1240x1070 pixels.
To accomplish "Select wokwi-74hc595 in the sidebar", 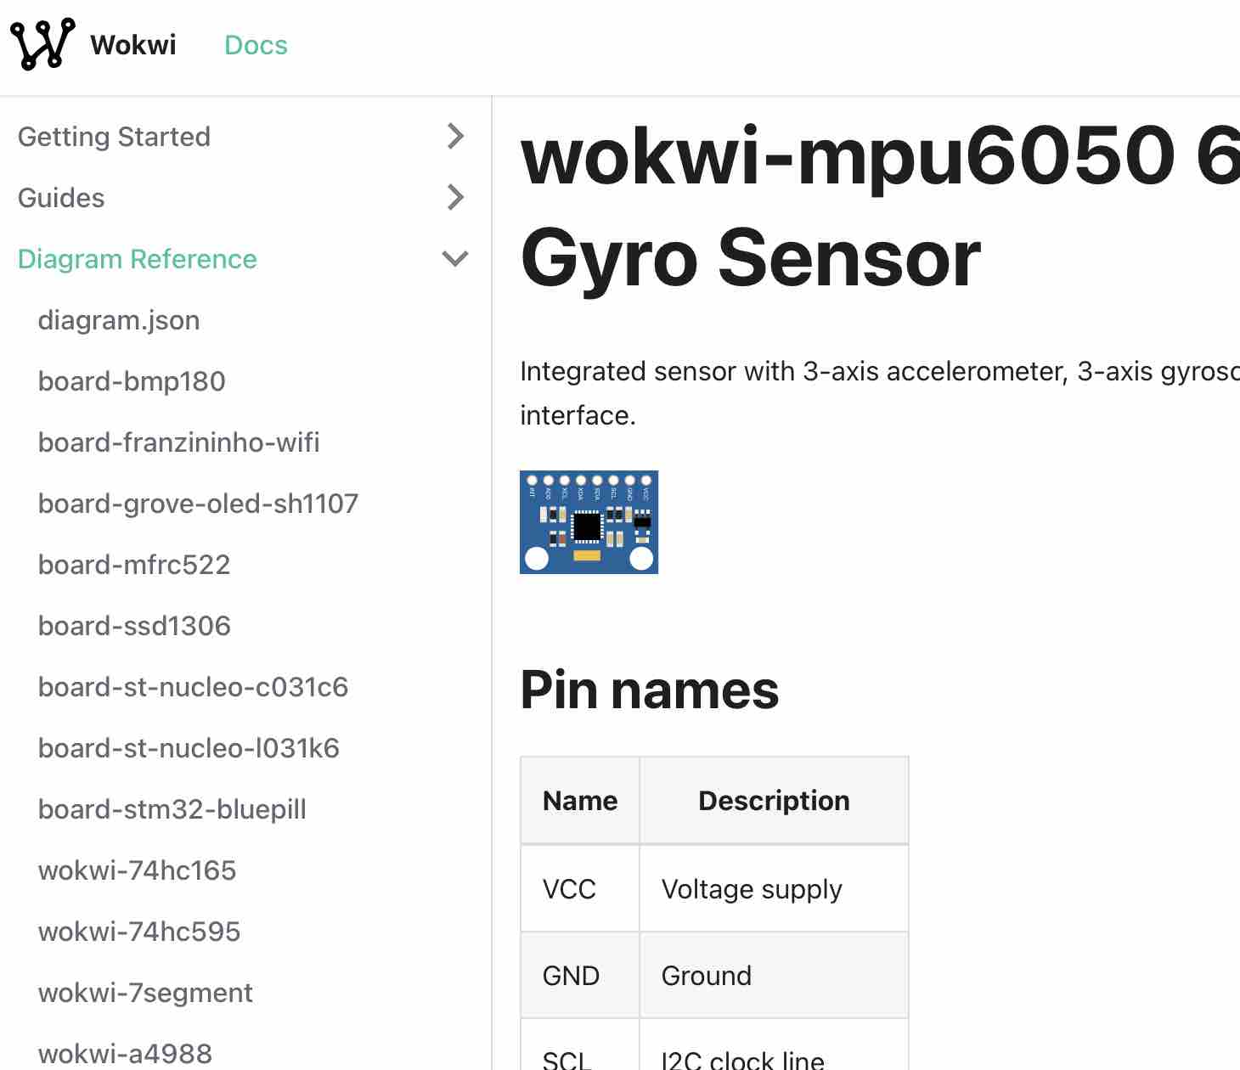I will [139, 932].
